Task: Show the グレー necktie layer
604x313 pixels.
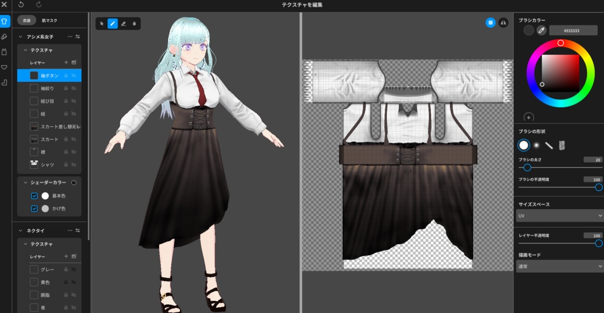Action: pos(74,269)
